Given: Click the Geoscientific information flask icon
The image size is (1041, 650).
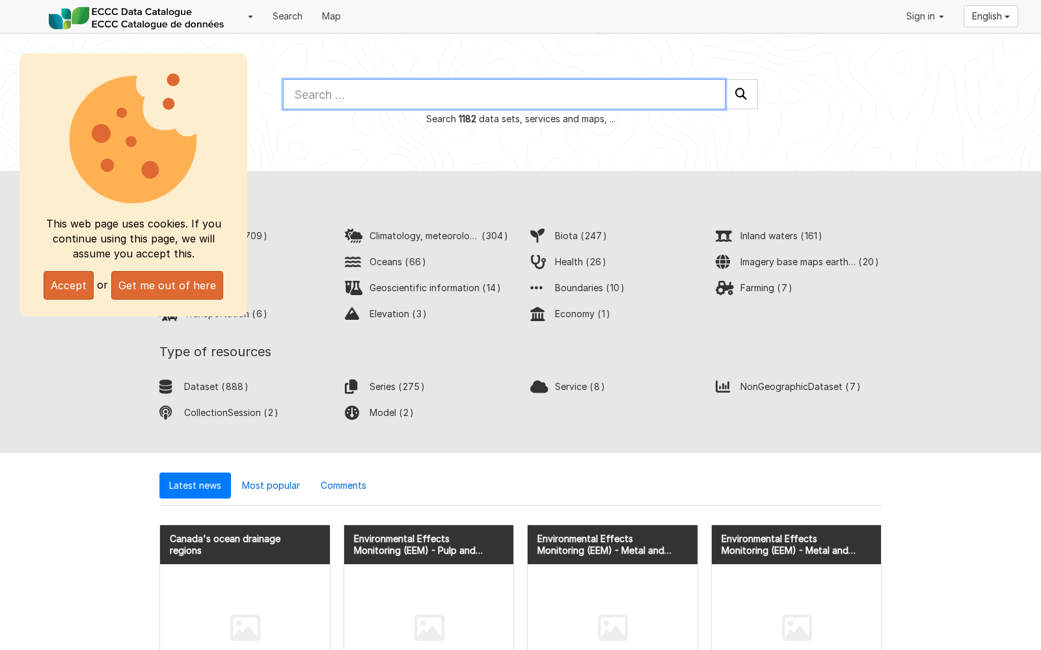Looking at the screenshot, I should pyautogui.click(x=353, y=288).
